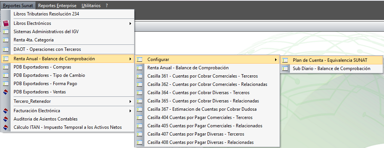This screenshot has width=384, height=148.
Task: Open Libros Electrónicos submenu
Action: pos(68,23)
